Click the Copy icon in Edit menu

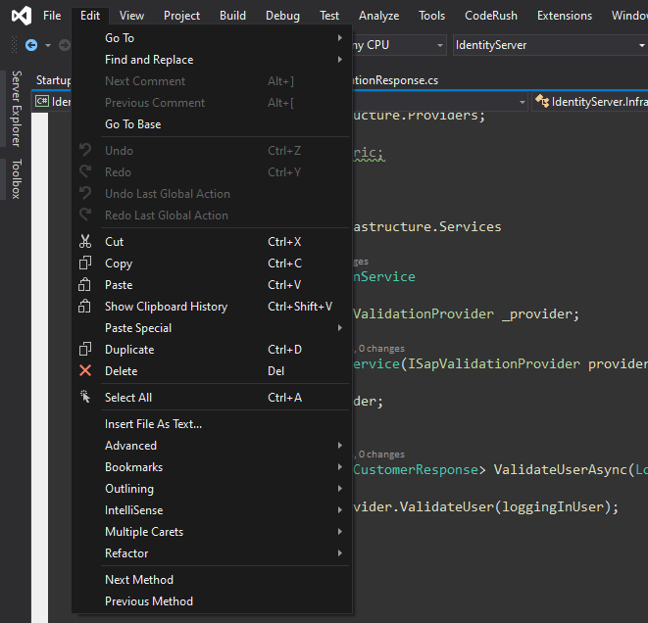pos(85,263)
